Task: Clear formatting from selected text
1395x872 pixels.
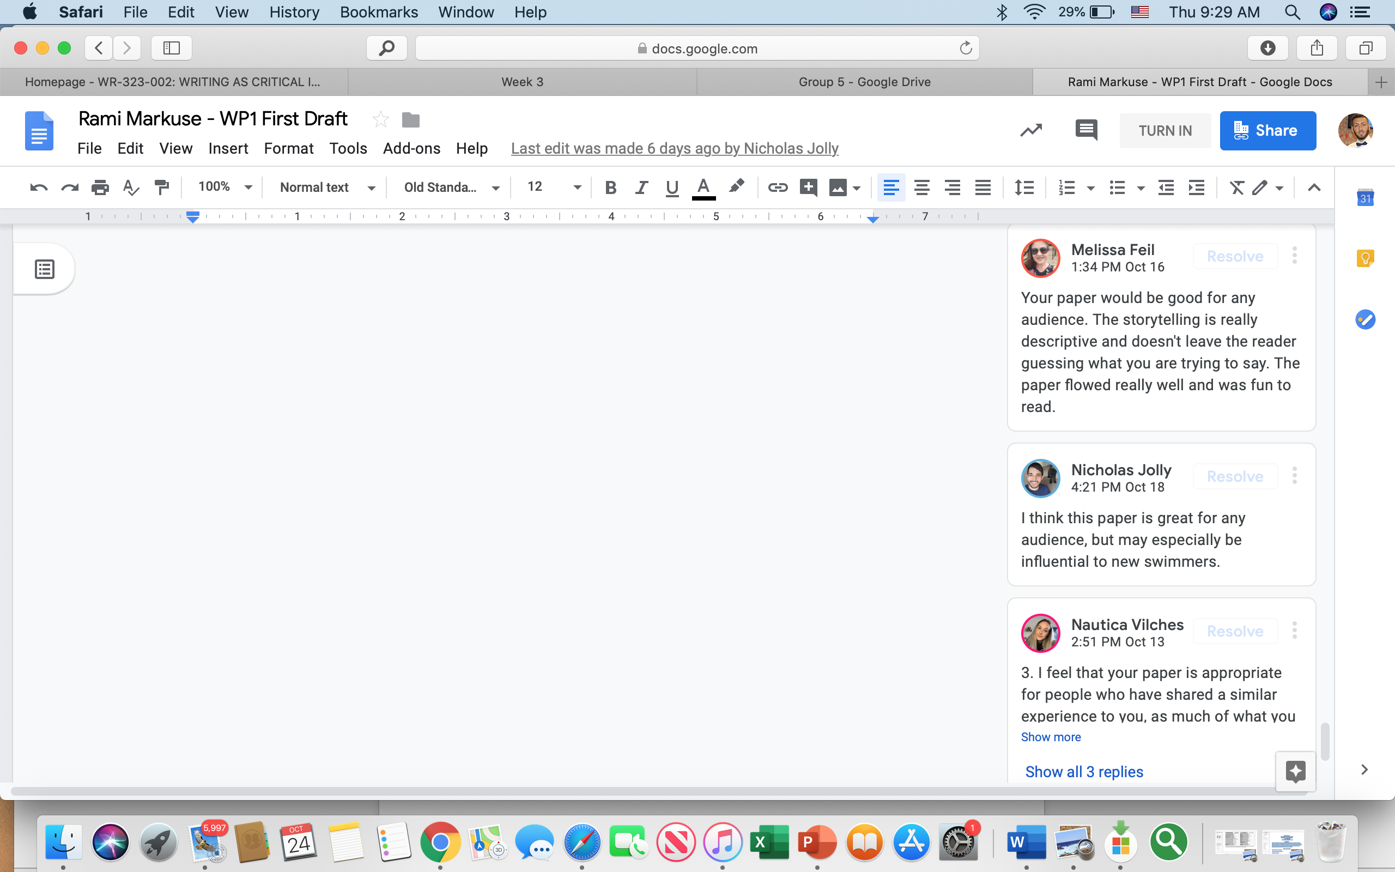Action: (x=1237, y=187)
